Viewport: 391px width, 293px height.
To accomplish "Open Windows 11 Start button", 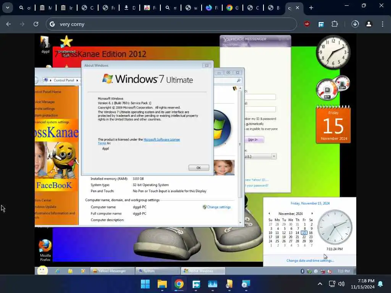I will (145, 284).
